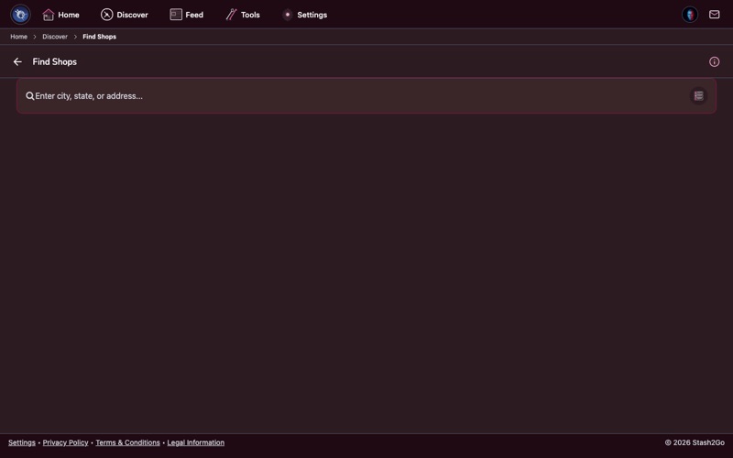Open Settings from the top navigation bar
Viewport: 733px width, 458px height.
[x=304, y=15]
